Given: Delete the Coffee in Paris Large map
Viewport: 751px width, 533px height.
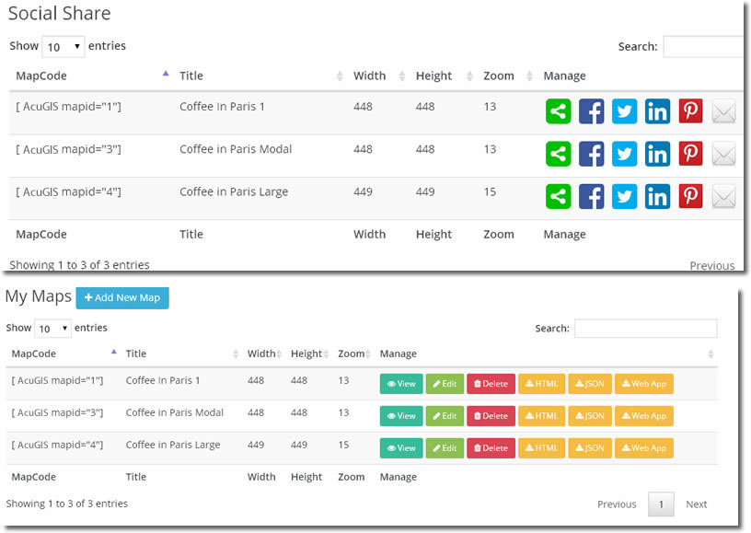Looking at the screenshot, I should point(491,448).
